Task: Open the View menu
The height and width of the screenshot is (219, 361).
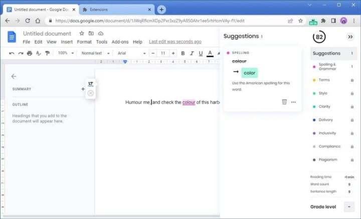Action: pos(51,42)
